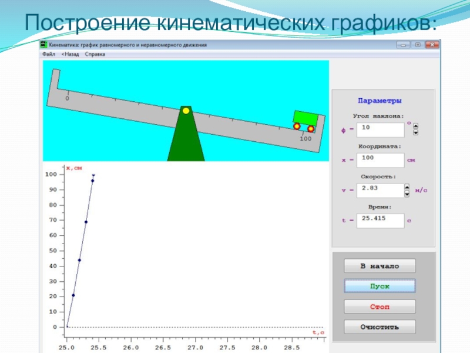Click the <Назад menu item

point(70,54)
